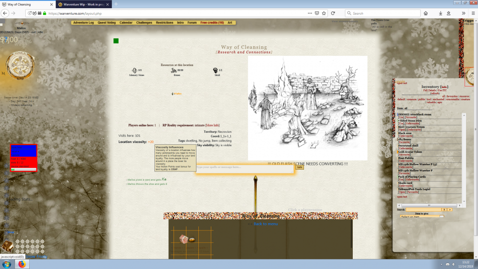Image resolution: width=478 pixels, height=269 pixels.
Task: Open the Downloads toolbar icon
Action: click(x=441, y=13)
